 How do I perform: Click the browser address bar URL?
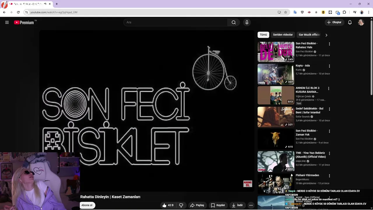pyautogui.click(x=54, y=12)
